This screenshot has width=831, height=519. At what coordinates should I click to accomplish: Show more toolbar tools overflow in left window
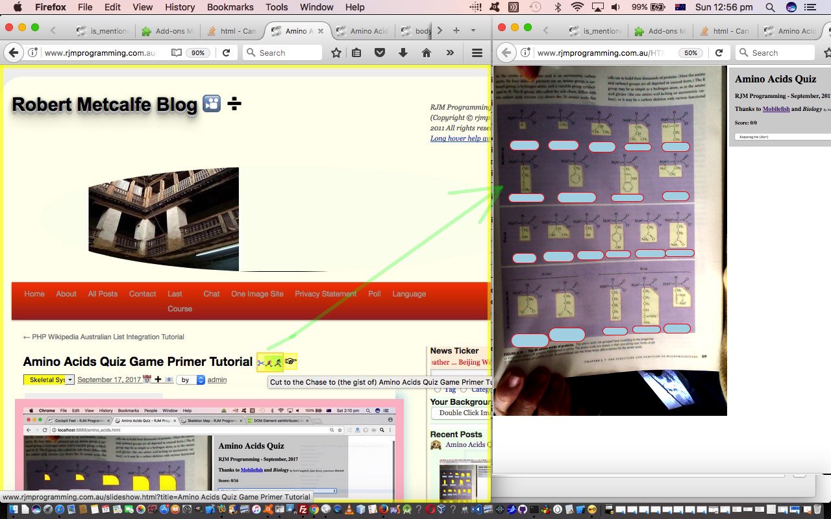point(450,53)
